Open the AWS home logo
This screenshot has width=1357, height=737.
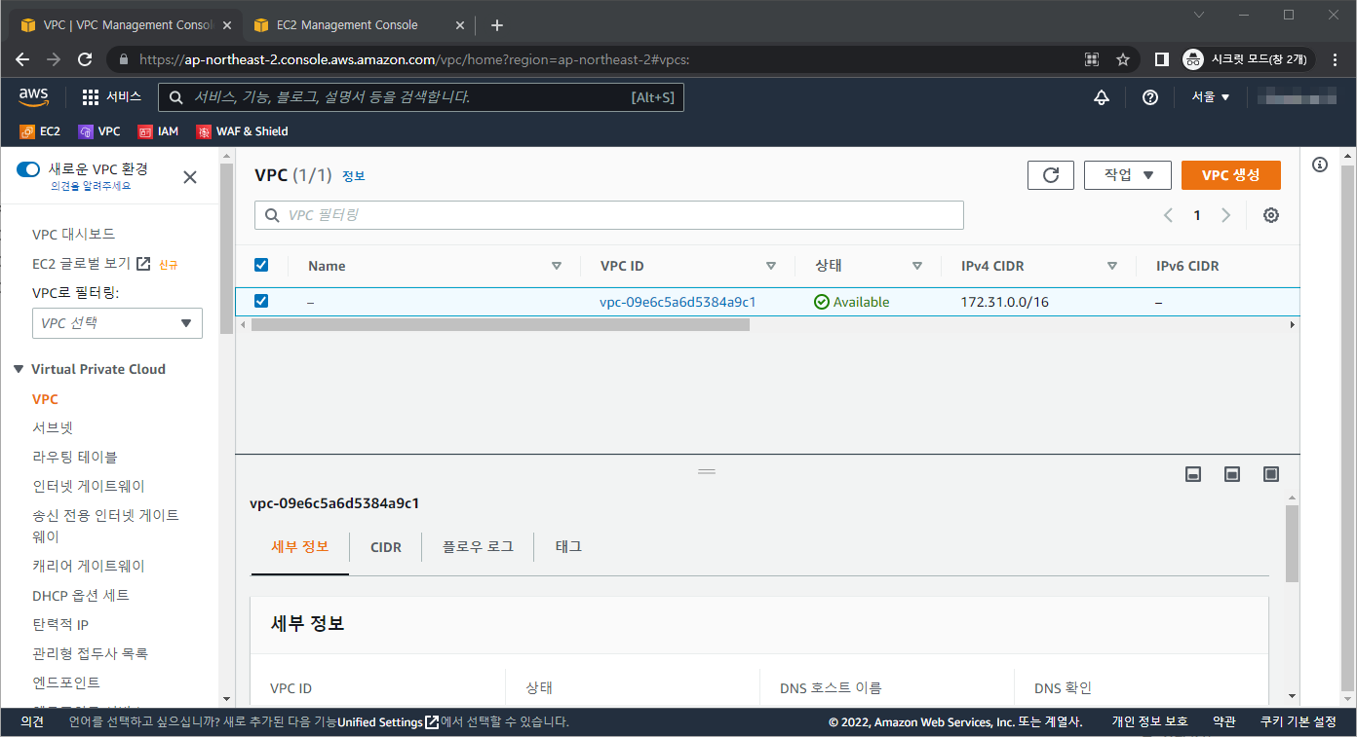tap(34, 96)
